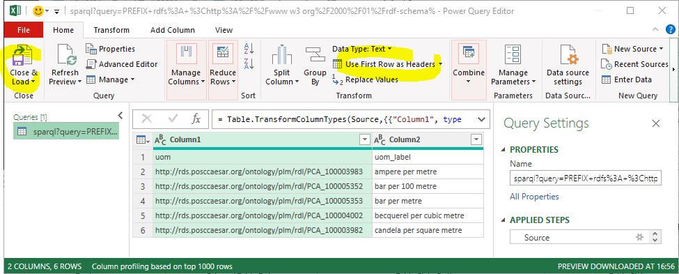The image size is (679, 274).
Task: Click the cell 'candela per square metre'
Action: click(428, 230)
